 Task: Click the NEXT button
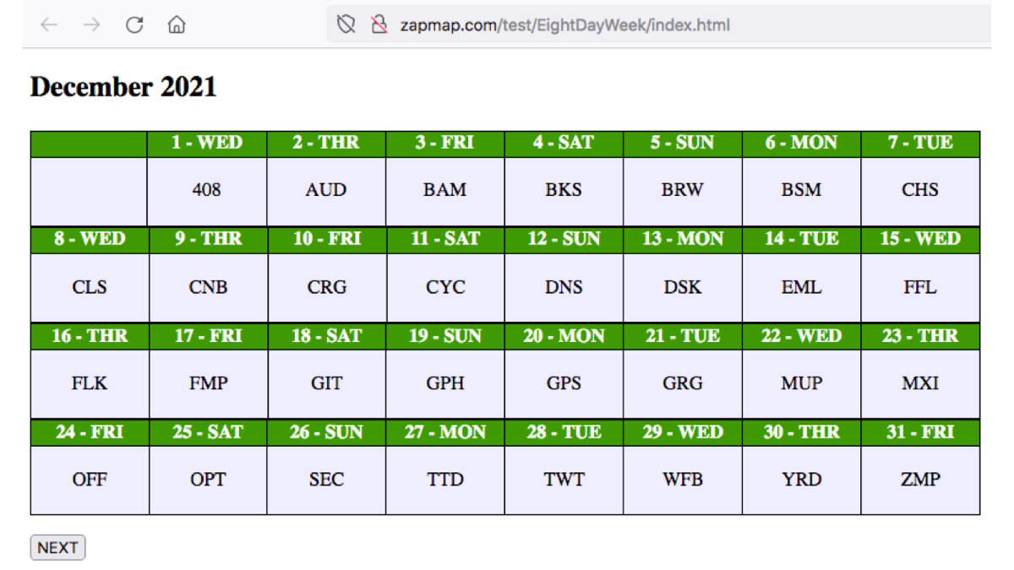[57, 547]
